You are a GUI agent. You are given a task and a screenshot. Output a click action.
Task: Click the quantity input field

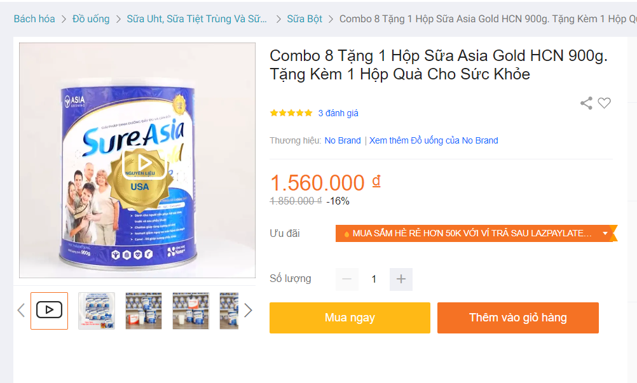coord(374,279)
